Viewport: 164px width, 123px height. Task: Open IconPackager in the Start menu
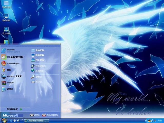pyautogui.click(x=11, y=63)
